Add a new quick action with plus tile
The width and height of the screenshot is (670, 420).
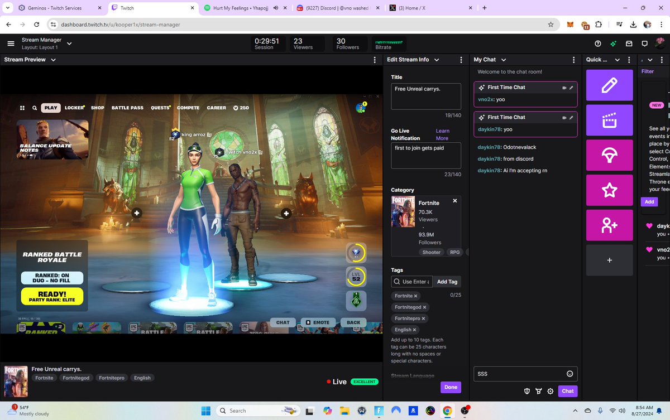609,260
